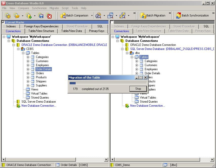The width and height of the screenshot is (216, 168).
Task: Uncheck the Convert Master checkbox
Action: tap(3, 22)
